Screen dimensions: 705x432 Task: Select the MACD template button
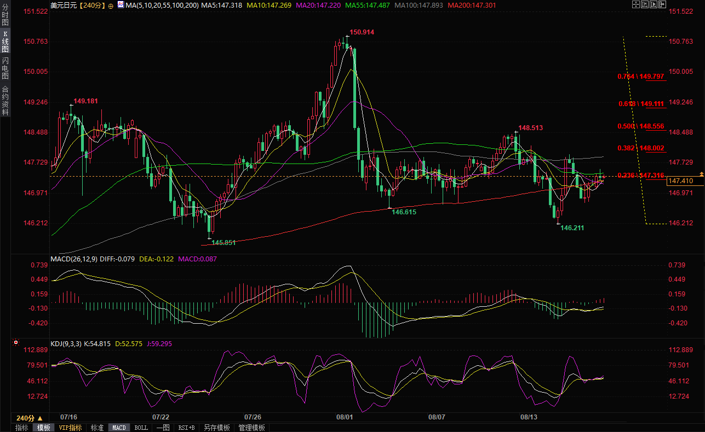119,428
